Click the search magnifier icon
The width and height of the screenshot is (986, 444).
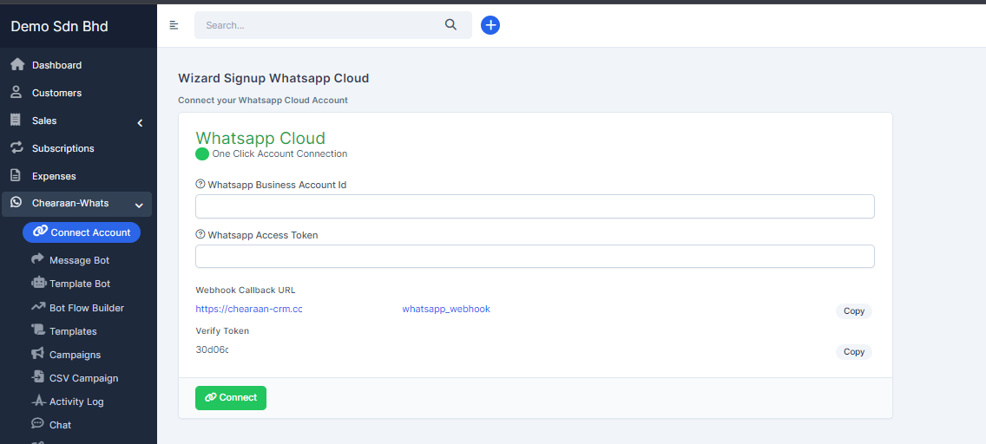coord(450,25)
